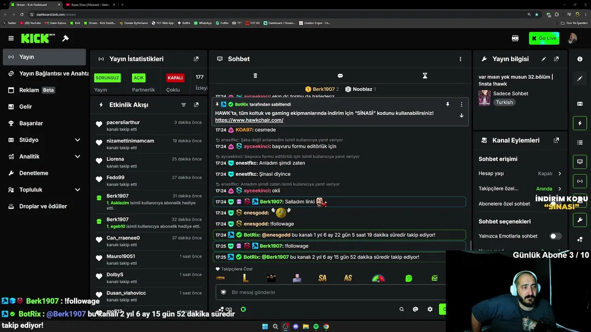The height and width of the screenshot is (332, 591).
Task: Expand the pinned message with down arrow
Action: 461,116
